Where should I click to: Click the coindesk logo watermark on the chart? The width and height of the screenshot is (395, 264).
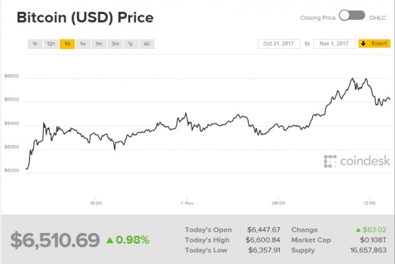[x=357, y=161]
